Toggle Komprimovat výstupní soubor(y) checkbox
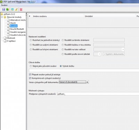The height and width of the screenshot is (130, 139). click(x=30, y=78)
